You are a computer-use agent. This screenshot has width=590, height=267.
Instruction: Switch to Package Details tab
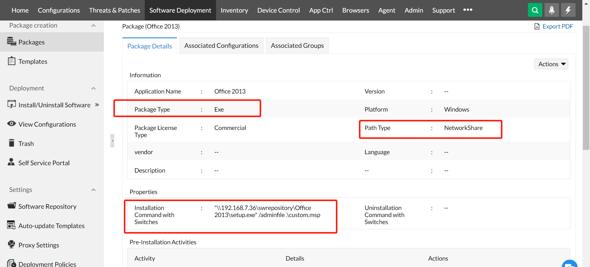pos(150,46)
